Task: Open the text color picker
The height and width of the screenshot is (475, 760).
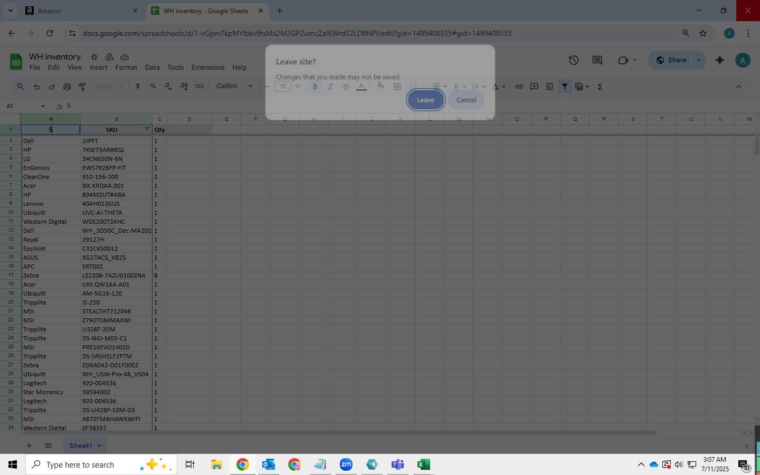Action: point(362,87)
